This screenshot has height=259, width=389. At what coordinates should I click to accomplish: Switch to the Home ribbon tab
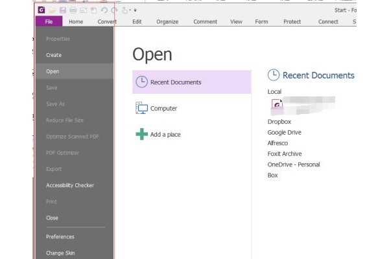pos(76,21)
